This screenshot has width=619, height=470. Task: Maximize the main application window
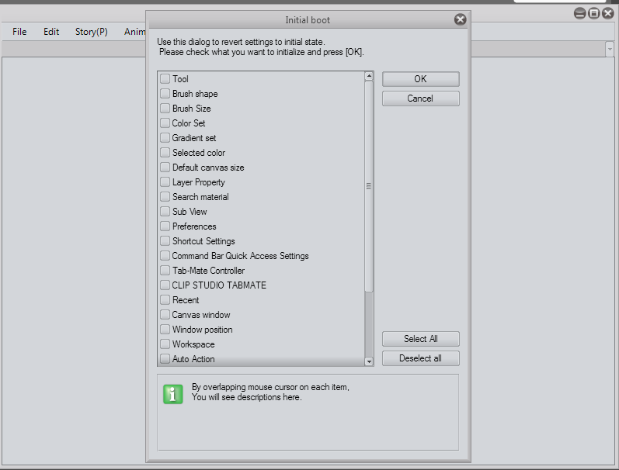click(x=593, y=13)
